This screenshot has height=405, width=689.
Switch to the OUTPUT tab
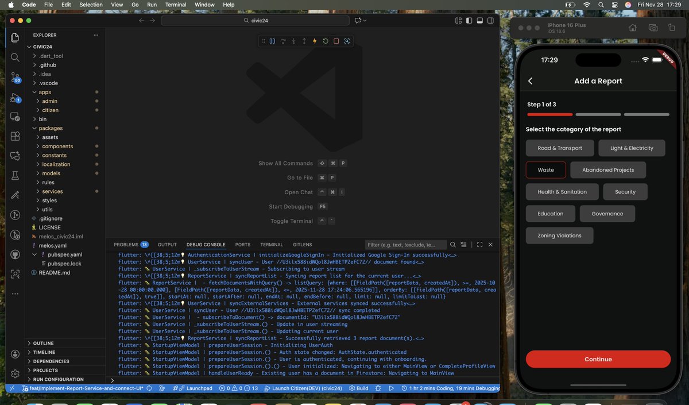(167, 245)
